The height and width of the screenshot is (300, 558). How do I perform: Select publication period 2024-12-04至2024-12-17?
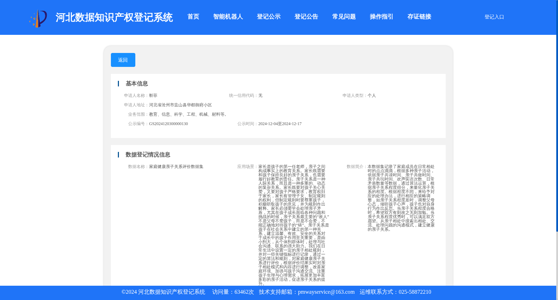(x=280, y=124)
